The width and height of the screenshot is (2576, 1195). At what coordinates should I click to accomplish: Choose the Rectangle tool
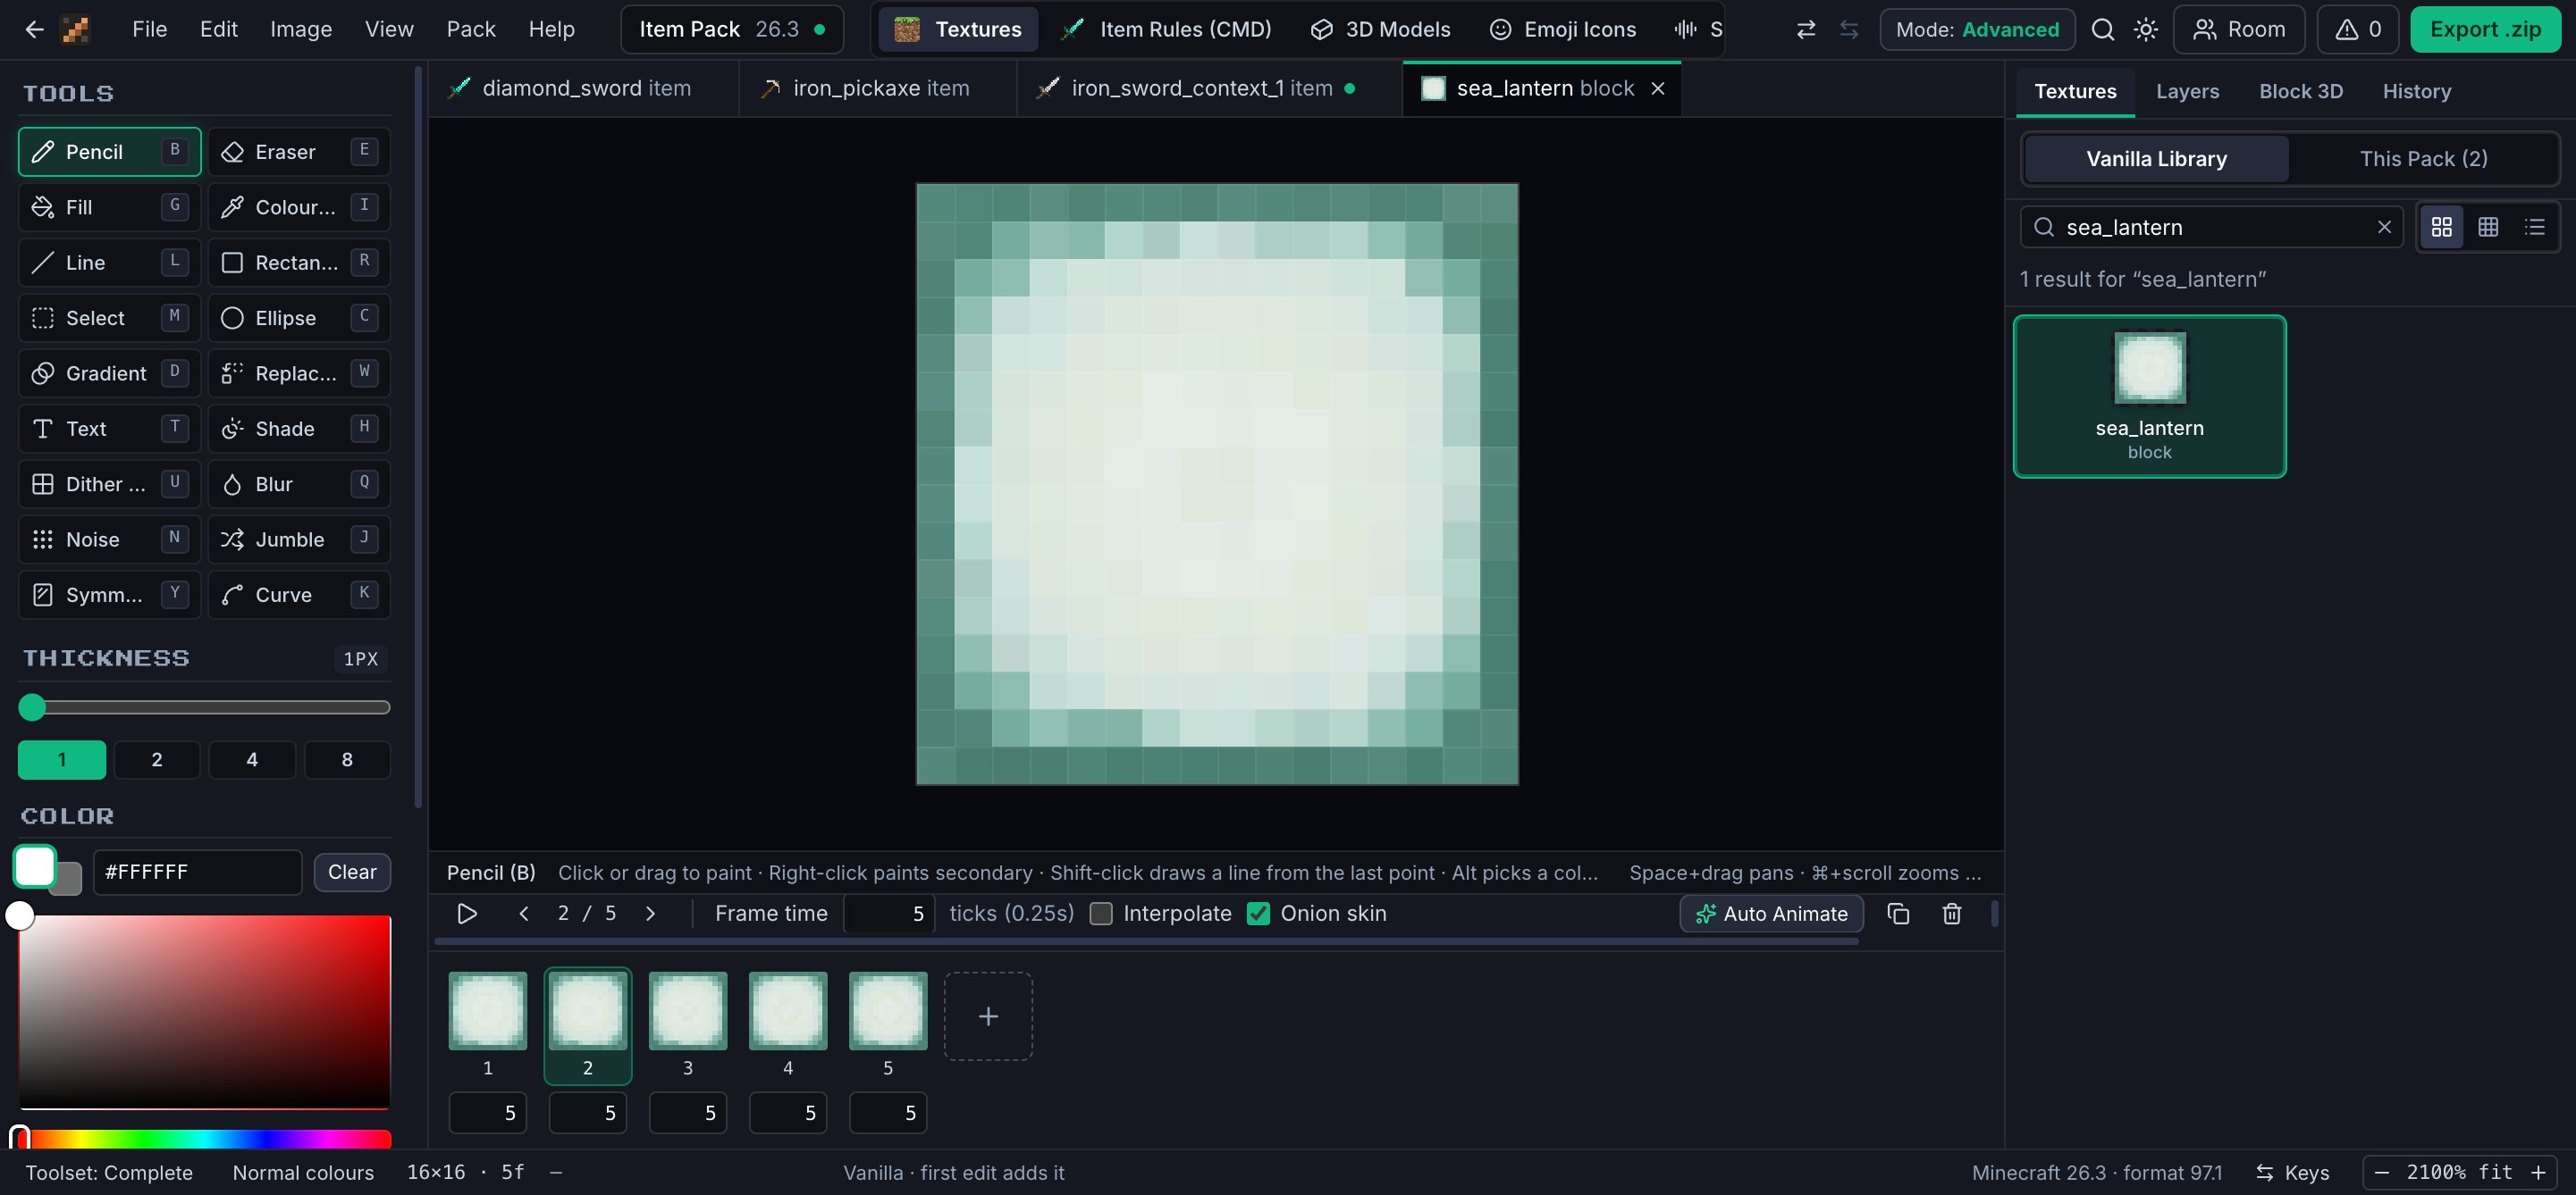click(x=299, y=263)
